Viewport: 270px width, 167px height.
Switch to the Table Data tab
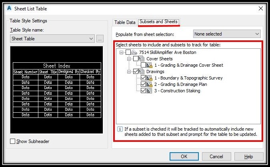(125, 22)
